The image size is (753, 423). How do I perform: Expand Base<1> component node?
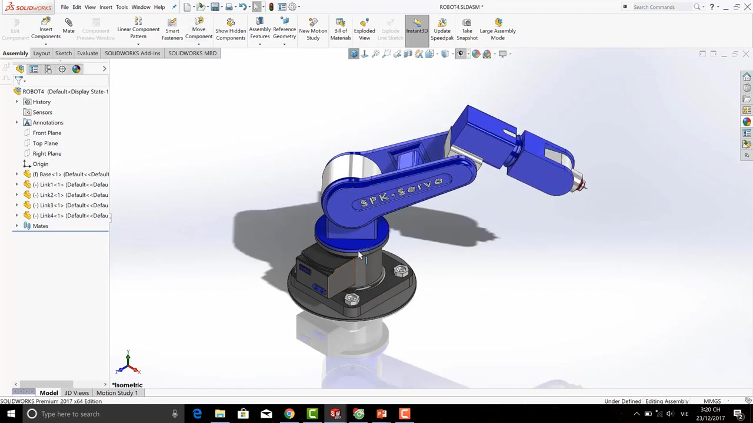tap(16, 174)
